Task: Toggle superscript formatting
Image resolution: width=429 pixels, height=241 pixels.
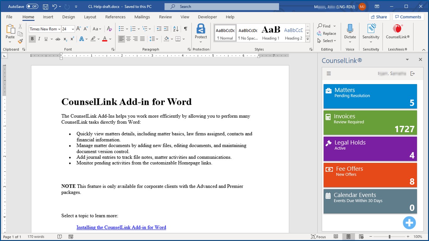Action: click(x=72, y=39)
